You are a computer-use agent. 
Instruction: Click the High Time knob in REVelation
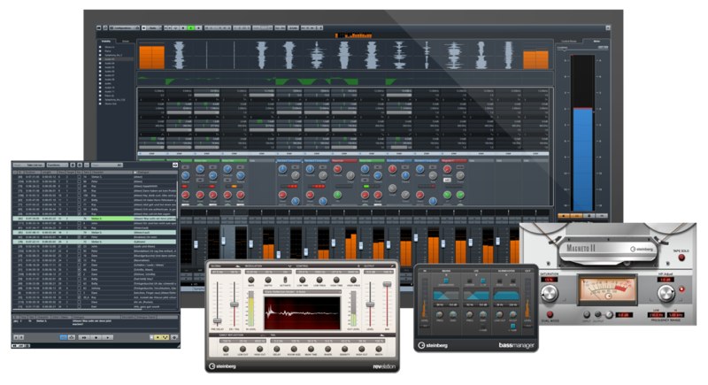(336, 281)
